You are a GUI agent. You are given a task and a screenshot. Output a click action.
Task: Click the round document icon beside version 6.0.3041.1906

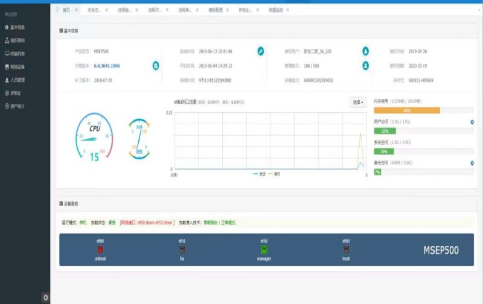point(156,66)
